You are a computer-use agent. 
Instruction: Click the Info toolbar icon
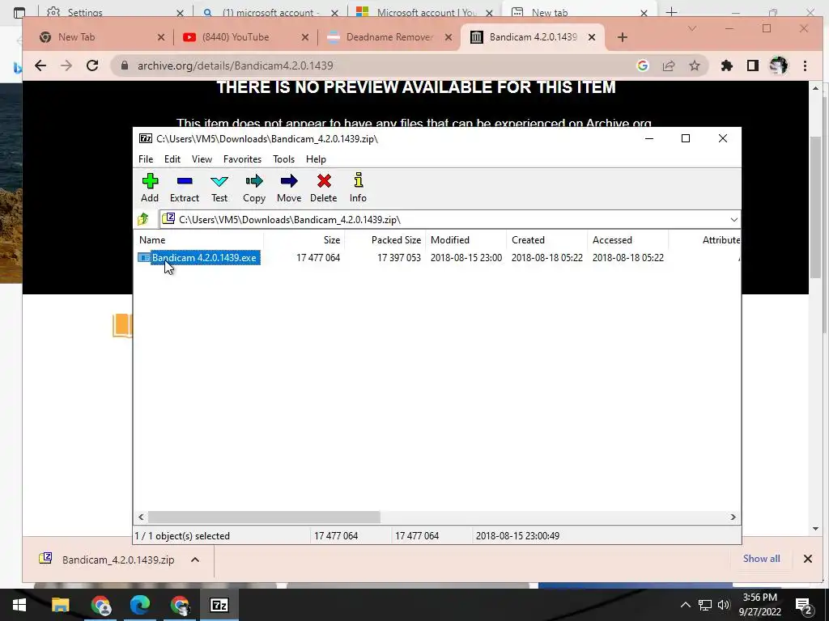tap(358, 188)
